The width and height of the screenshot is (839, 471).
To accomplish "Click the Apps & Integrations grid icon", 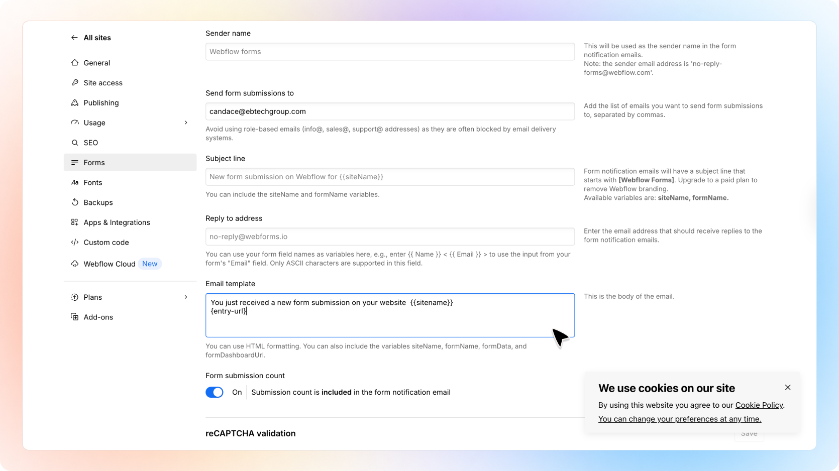I will tap(75, 222).
